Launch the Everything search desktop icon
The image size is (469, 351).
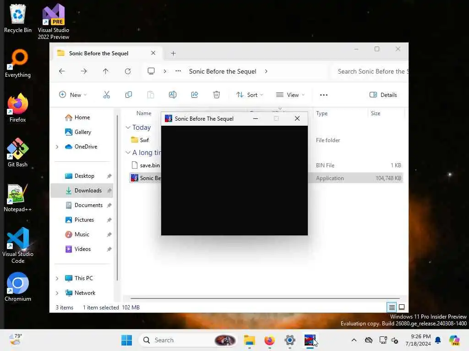click(18, 63)
